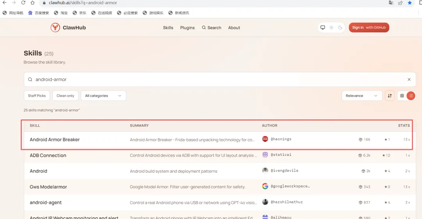The width and height of the screenshot is (422, 219).
Task: Open browser home page icon
Action: click(32, 3)
